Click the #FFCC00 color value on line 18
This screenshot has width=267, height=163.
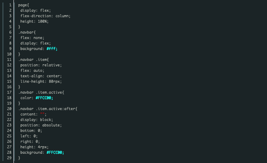tap(44, 98)
